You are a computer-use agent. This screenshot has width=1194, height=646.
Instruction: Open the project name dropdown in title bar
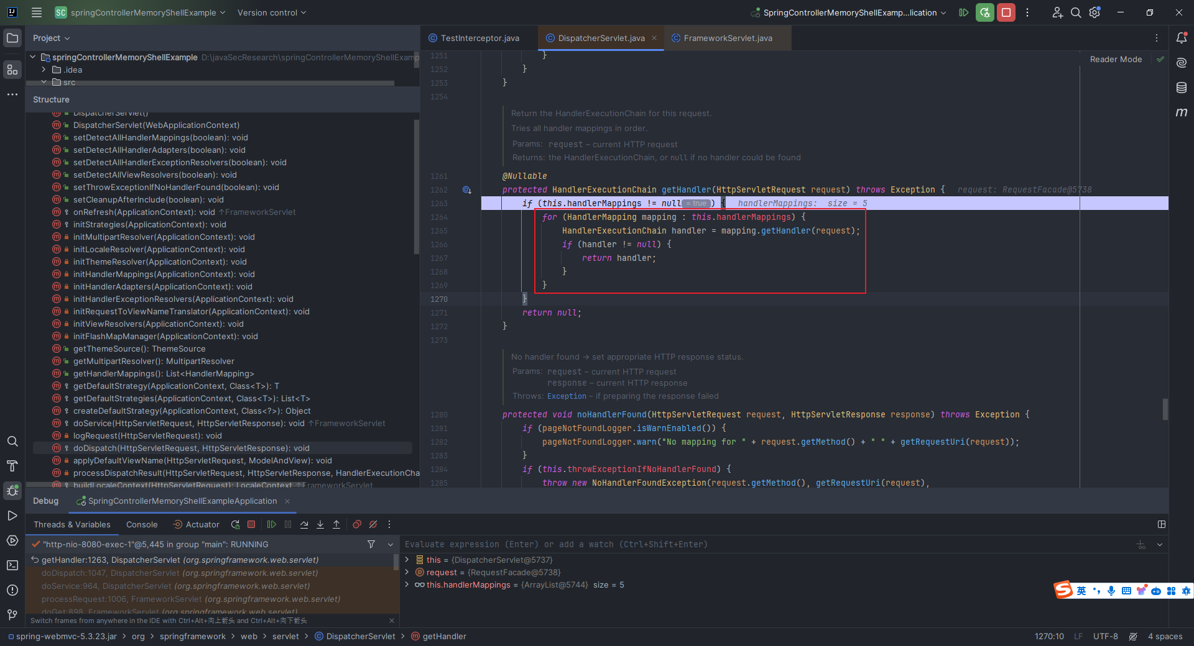(x=140, y=12)
